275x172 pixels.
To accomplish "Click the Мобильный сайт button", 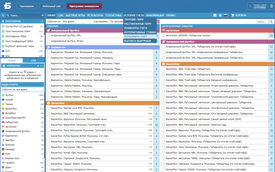I will [x=52, y=6].
